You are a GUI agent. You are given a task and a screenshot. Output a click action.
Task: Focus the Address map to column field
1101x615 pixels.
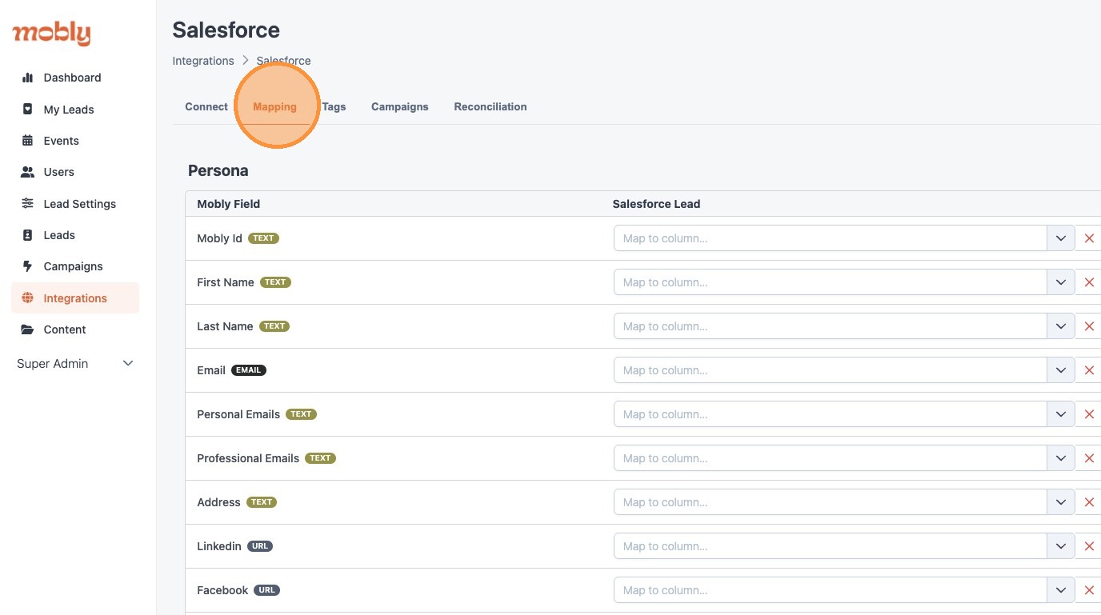point(830,502)
